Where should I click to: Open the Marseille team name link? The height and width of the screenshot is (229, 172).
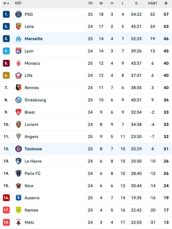(34, 39)
